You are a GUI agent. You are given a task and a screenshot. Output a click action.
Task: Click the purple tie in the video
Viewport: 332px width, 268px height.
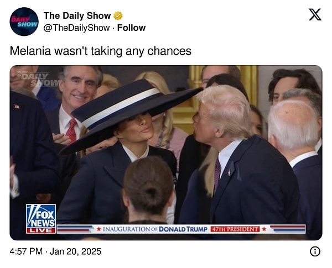(217, 175)
